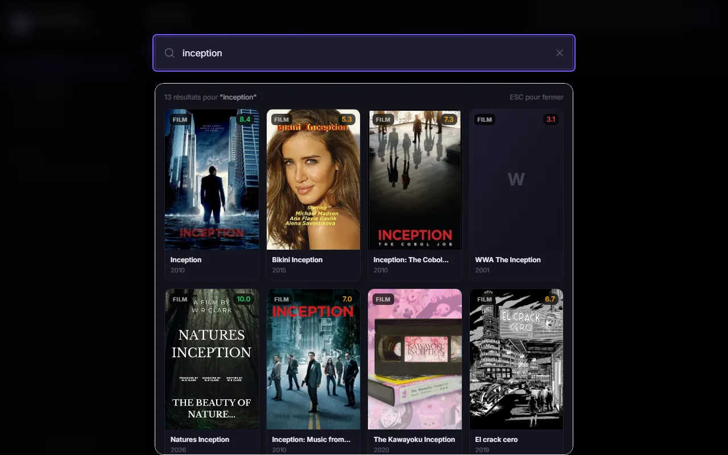The height and width of the screenshot is (455, 728).
Task: Click the magnifying glass search icon
Action: (169, 53)
